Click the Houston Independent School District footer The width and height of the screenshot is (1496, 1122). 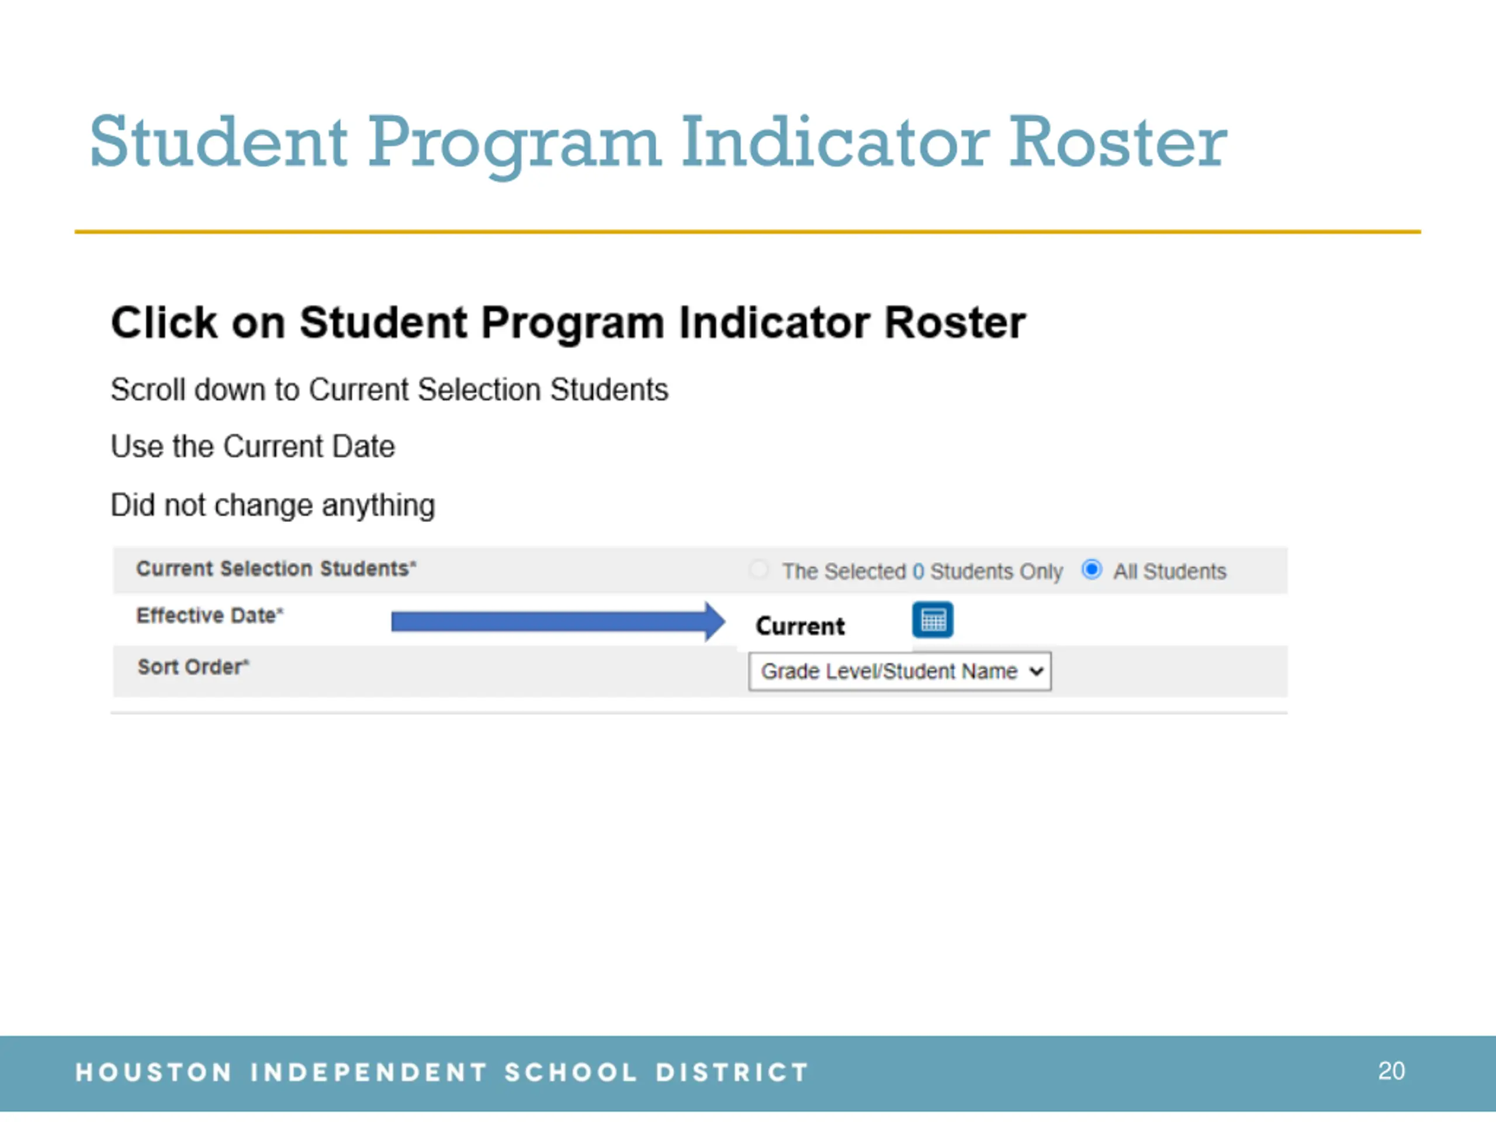442,1072
